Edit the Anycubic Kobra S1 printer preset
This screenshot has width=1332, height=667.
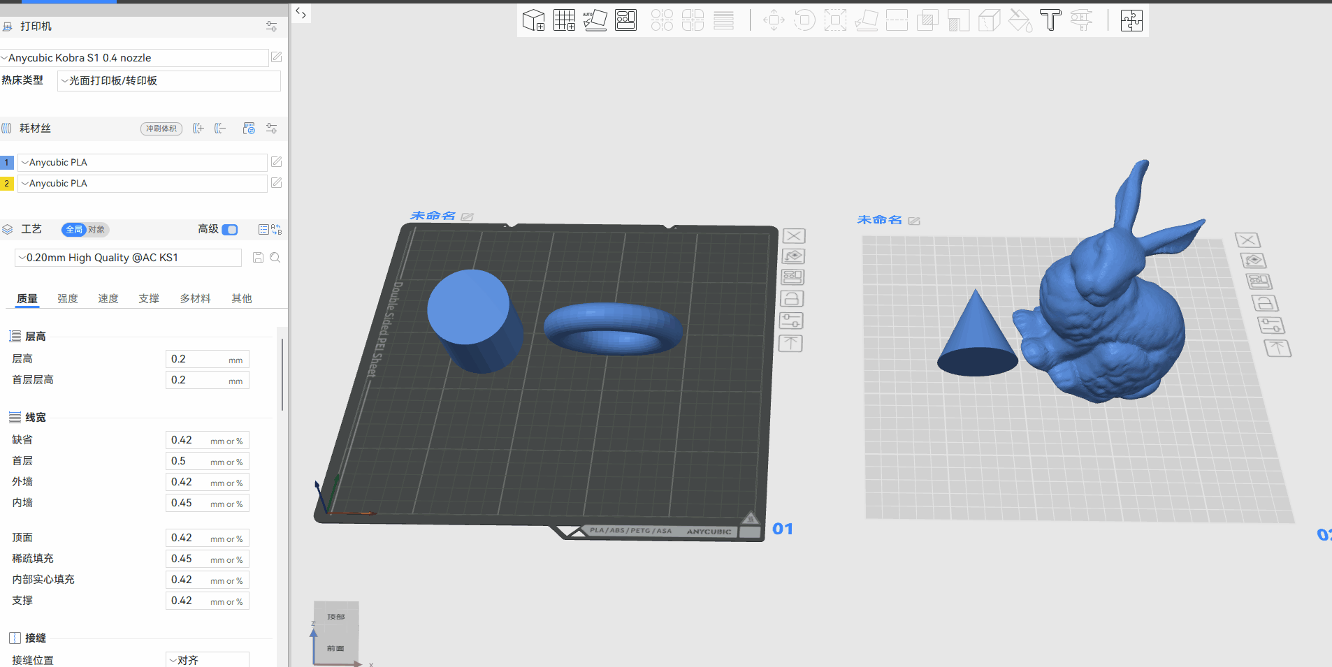point(276,57)
